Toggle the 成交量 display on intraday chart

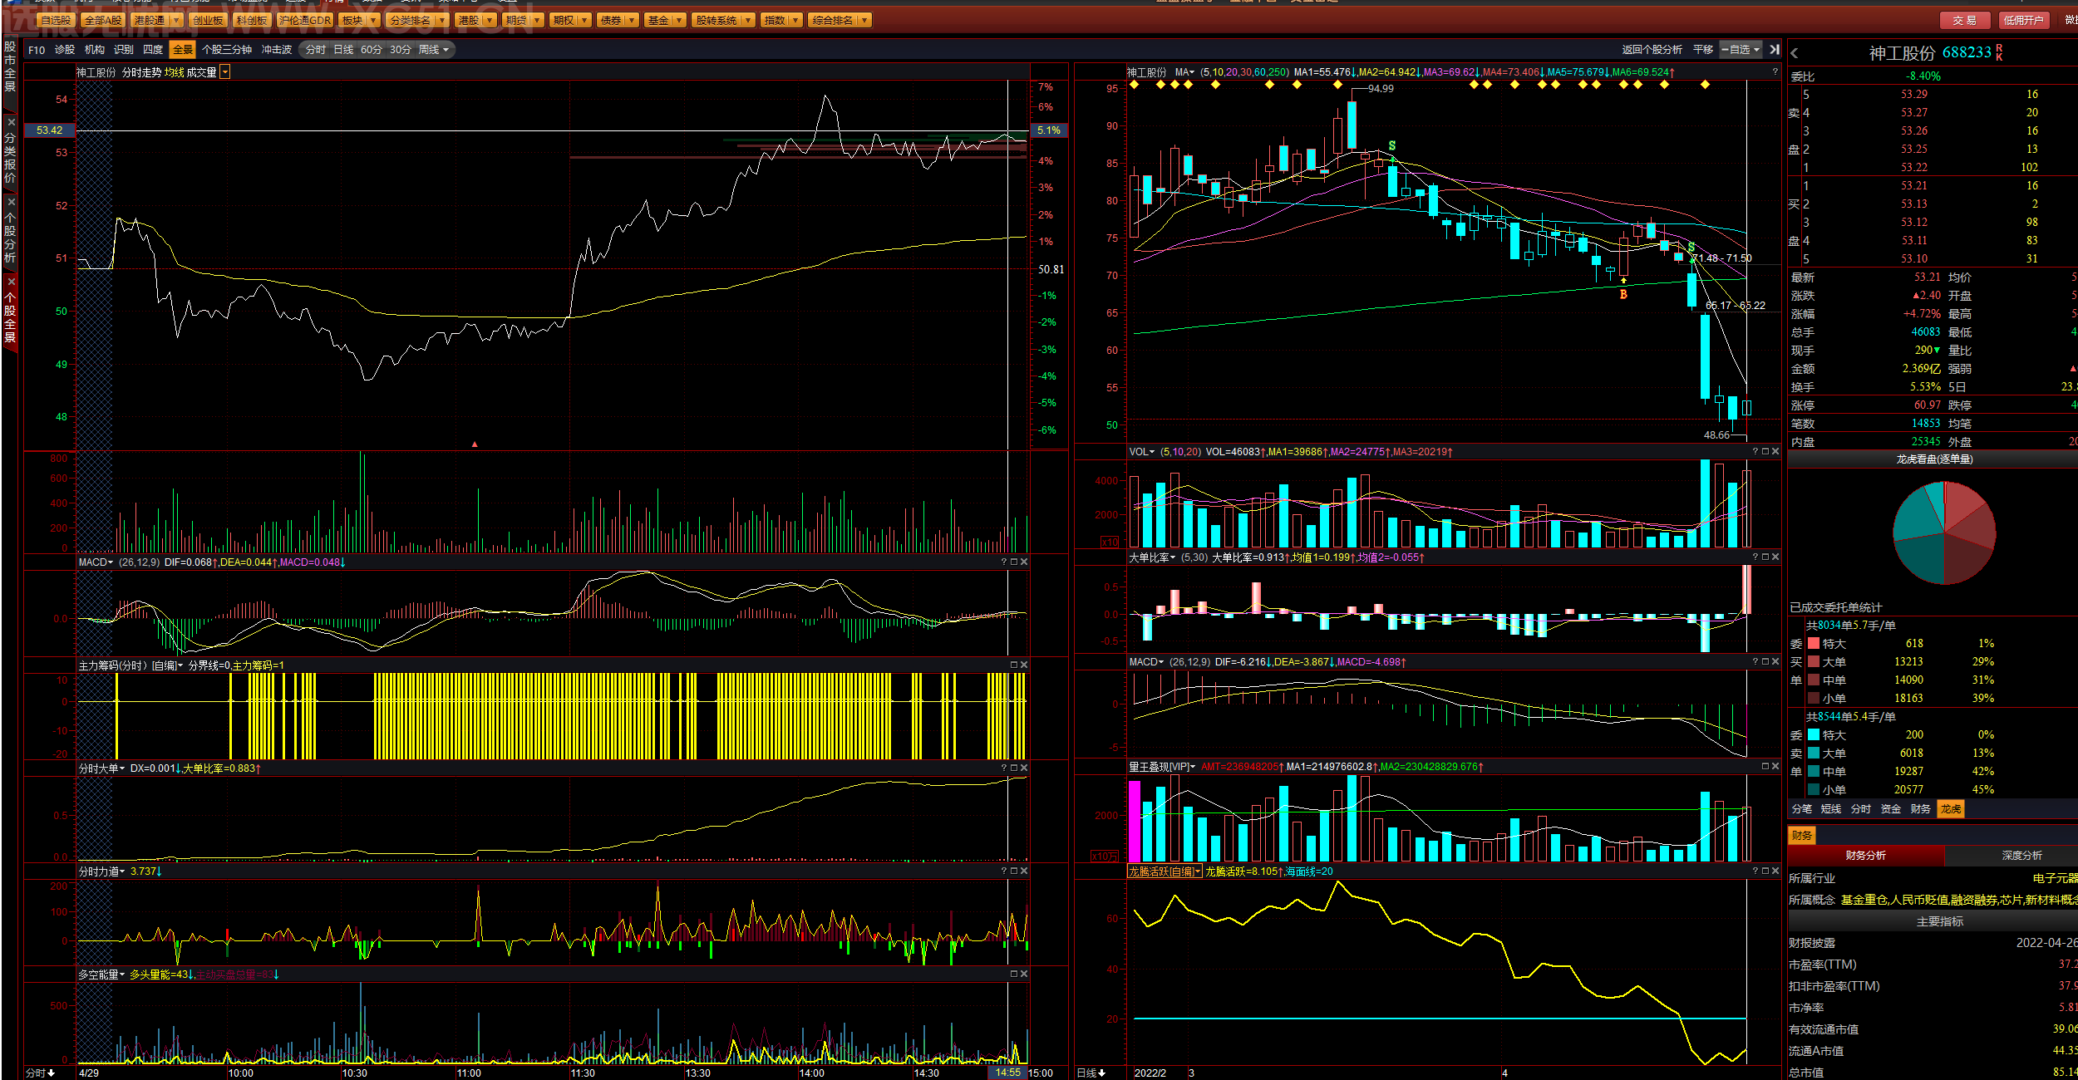pyautogui.click(x=201, y=73)
